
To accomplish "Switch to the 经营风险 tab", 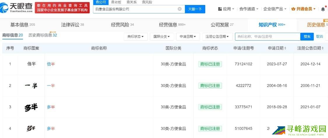I will [x=122, y=25].
